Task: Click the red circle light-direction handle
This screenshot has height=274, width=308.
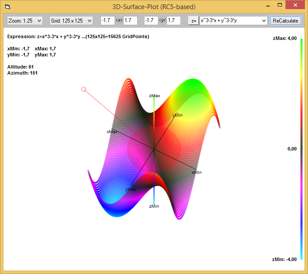Action: pyautogui.click(x=84, y=89)
